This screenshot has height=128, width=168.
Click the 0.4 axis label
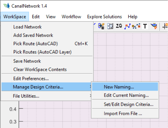click(13, 109)
